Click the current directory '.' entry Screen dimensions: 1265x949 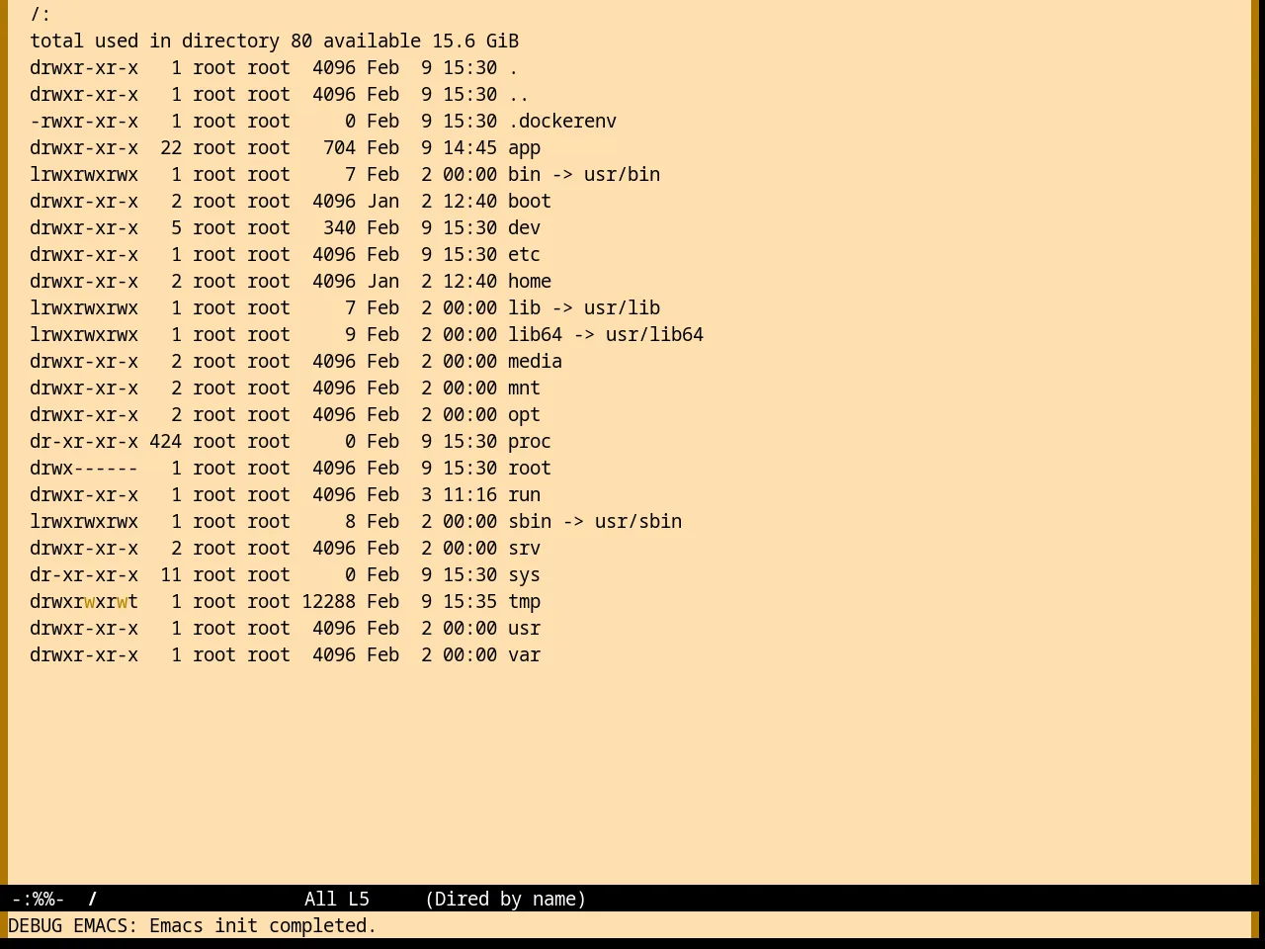coord(513,67)
